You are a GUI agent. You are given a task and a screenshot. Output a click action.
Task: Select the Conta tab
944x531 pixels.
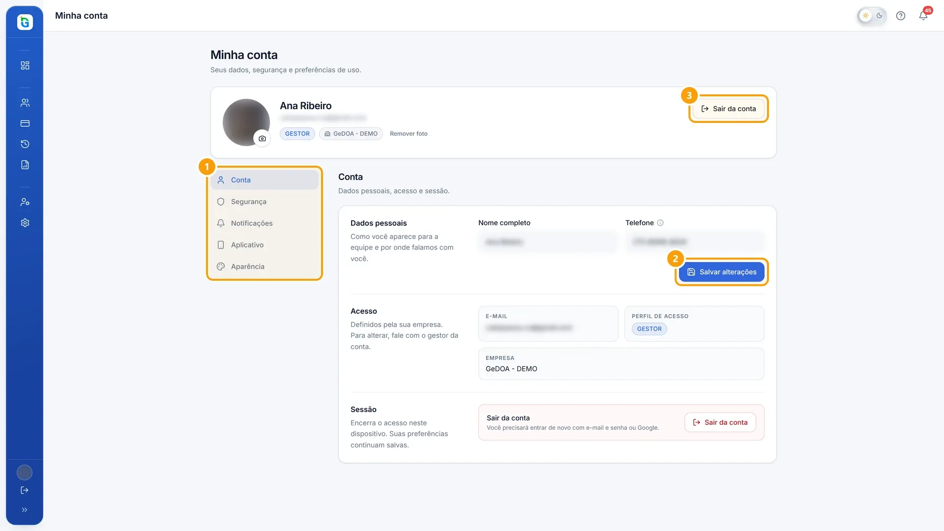[x=265, y=180]
